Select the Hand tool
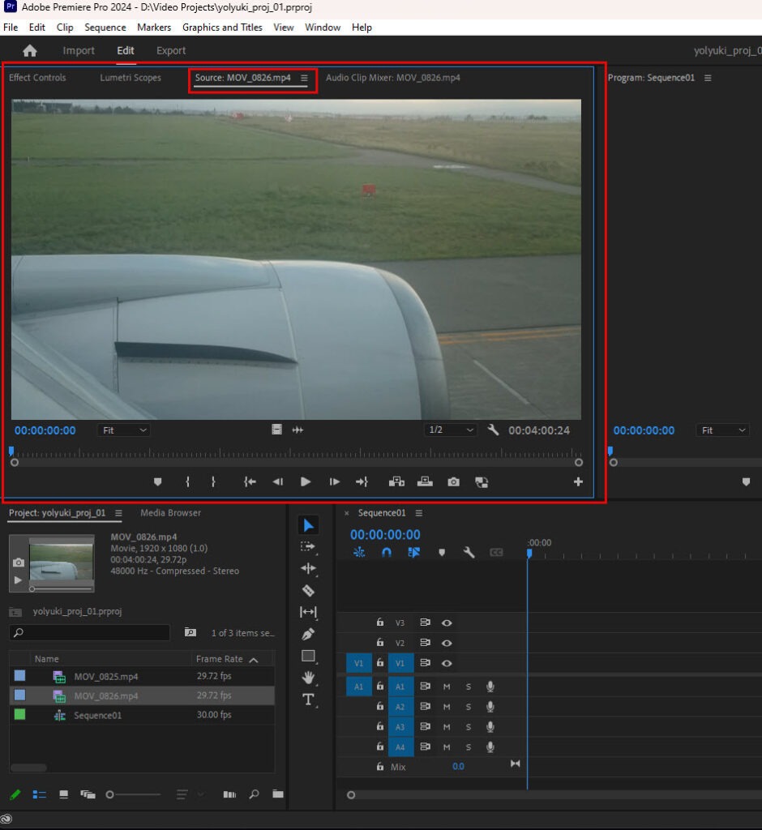Viewport: 762px width, 830px height. 308,678
